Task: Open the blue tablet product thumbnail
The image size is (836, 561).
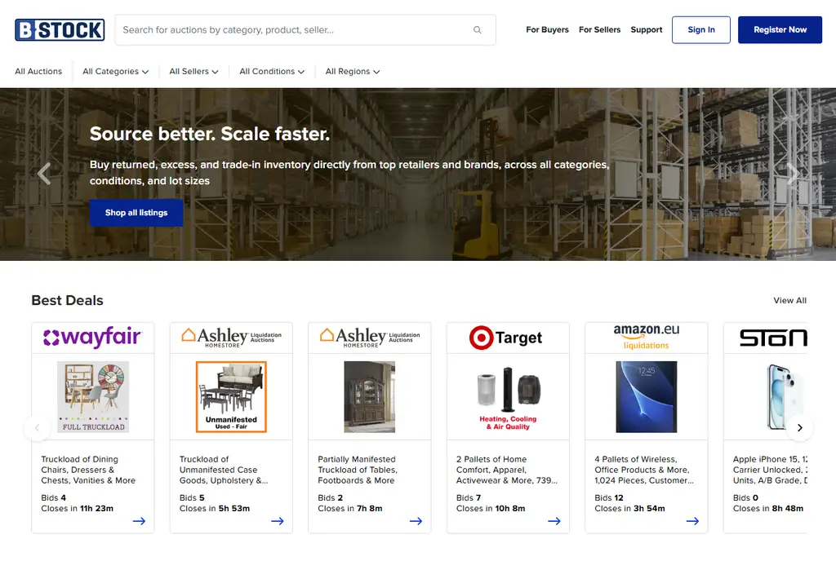Action: pyautogui.click(x=647, y=396)
